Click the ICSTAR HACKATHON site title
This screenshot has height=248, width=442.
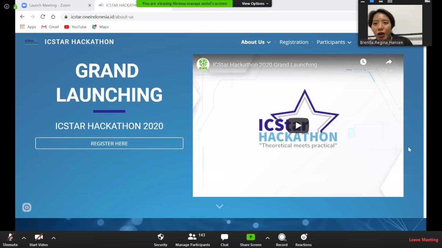coord(79,42)
